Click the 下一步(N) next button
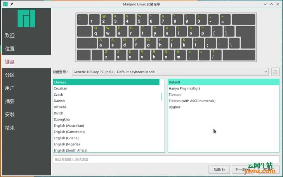The width and height of the screenshot is (283, 177). 242,169
